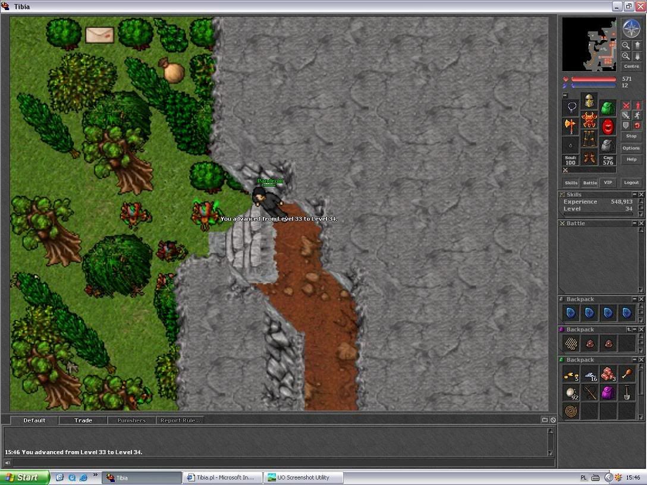Click the blue mana bar
This screenshot has width=647, height=485.
(x=593, y=86)
